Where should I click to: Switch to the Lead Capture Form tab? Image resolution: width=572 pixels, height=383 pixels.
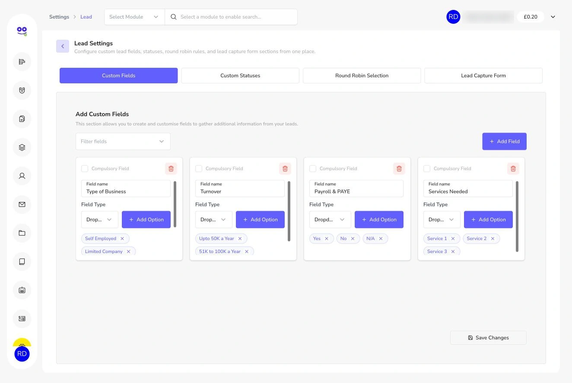tap(483, 76)
